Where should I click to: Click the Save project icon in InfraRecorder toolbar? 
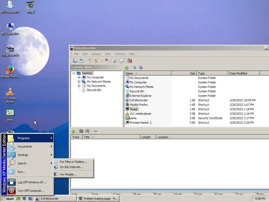[x=81, y=61]
